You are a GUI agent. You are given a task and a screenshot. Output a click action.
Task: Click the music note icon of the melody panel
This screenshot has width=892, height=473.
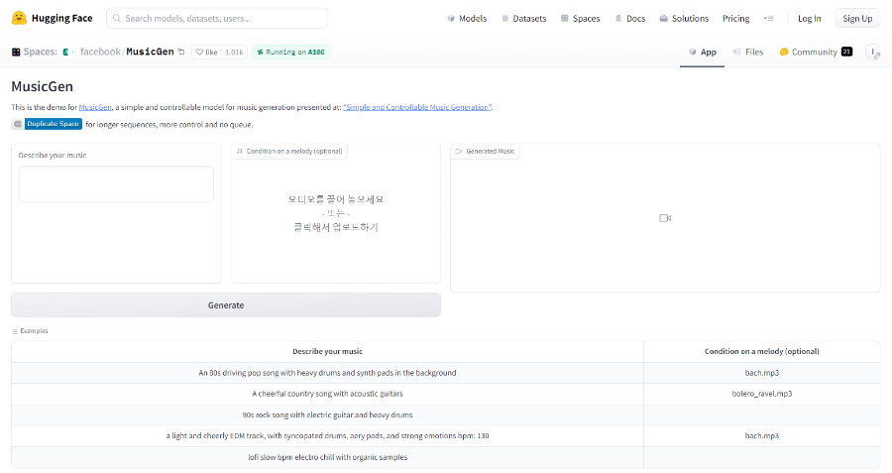click(240, 152)
